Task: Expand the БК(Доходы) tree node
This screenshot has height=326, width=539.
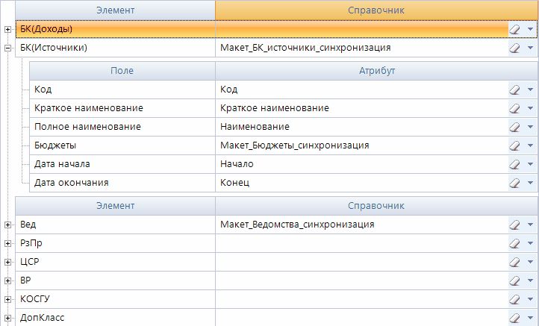Action: (8, 29)
